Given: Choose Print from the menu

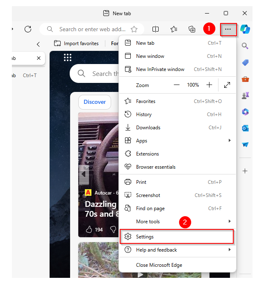Looking at the screenshot, I should pos(178,182).
